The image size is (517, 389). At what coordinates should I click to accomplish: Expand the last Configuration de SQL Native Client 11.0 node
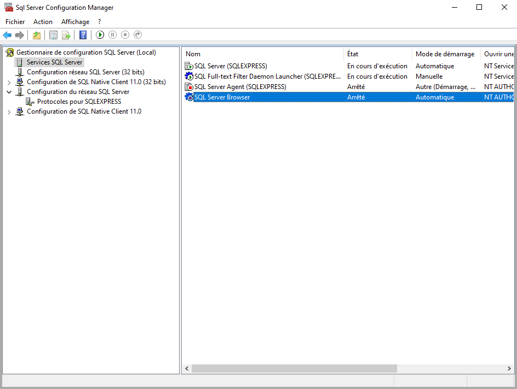(9, 111)
